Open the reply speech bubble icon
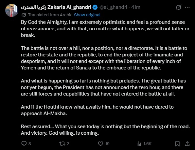The height and width of the screenshot is (150, 195). [x=24, y=143]
